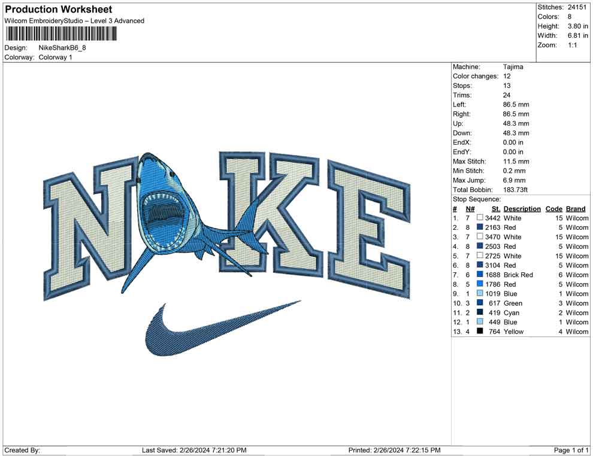Click the 'N#' column header

point(470,208)
